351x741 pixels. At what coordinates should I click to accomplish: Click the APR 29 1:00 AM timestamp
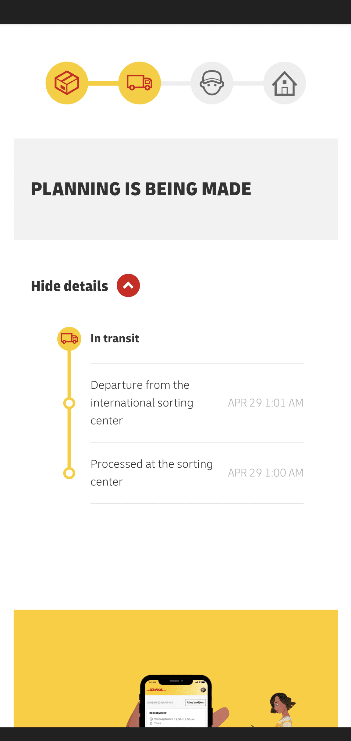coord(266,473)
